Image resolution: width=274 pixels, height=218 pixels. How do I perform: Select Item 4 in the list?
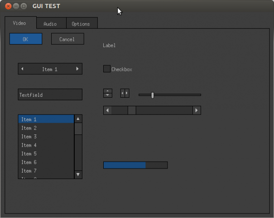(x=45, y=145)
